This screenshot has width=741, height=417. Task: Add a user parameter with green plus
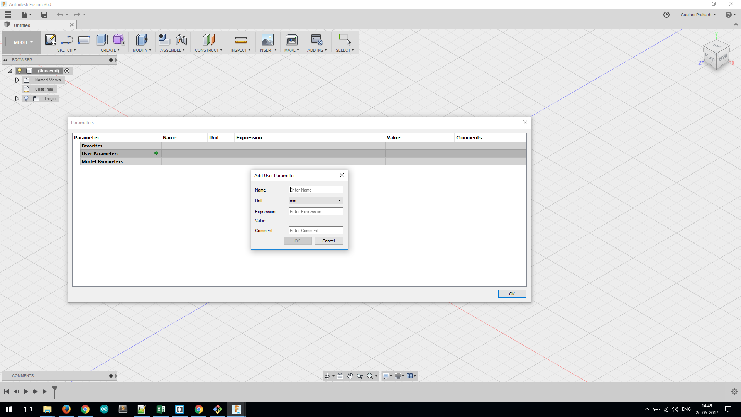point(156,153)
